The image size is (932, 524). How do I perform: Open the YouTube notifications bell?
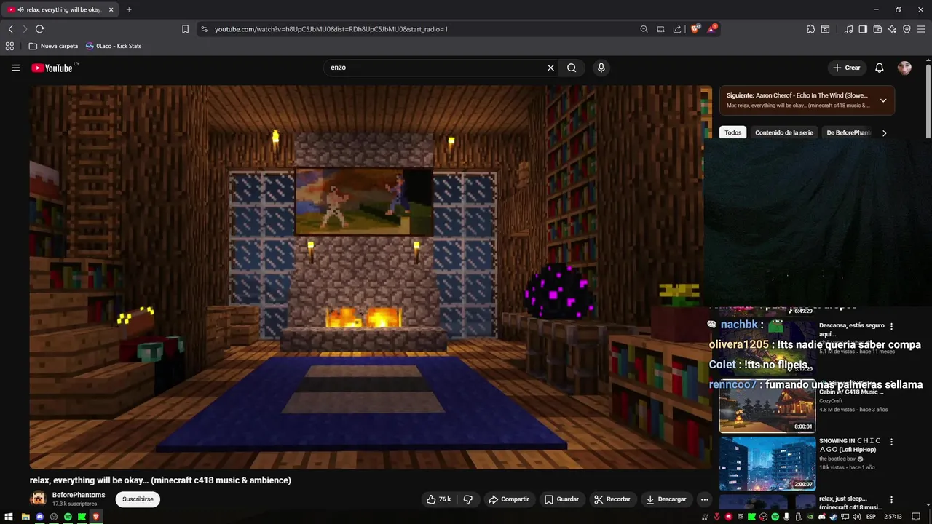(879, 68)
